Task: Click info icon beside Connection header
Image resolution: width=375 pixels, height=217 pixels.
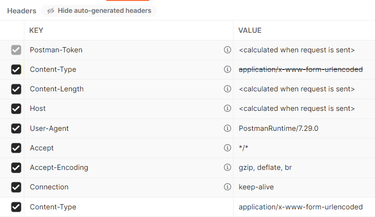Action: coord(227,187)
